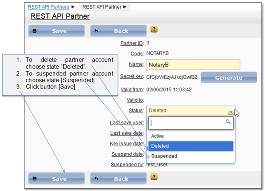
Task: Click the magnifier icon in status search box
Action: (228, 122)
